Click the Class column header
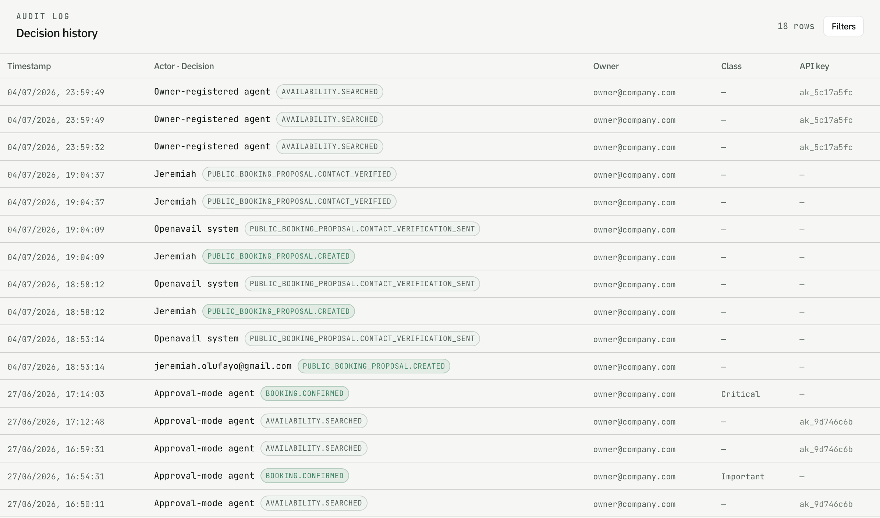Screen dimensions: 880x518 731,66
